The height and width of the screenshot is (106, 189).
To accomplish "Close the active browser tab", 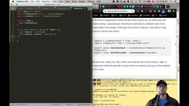I will tap(154, 6).
